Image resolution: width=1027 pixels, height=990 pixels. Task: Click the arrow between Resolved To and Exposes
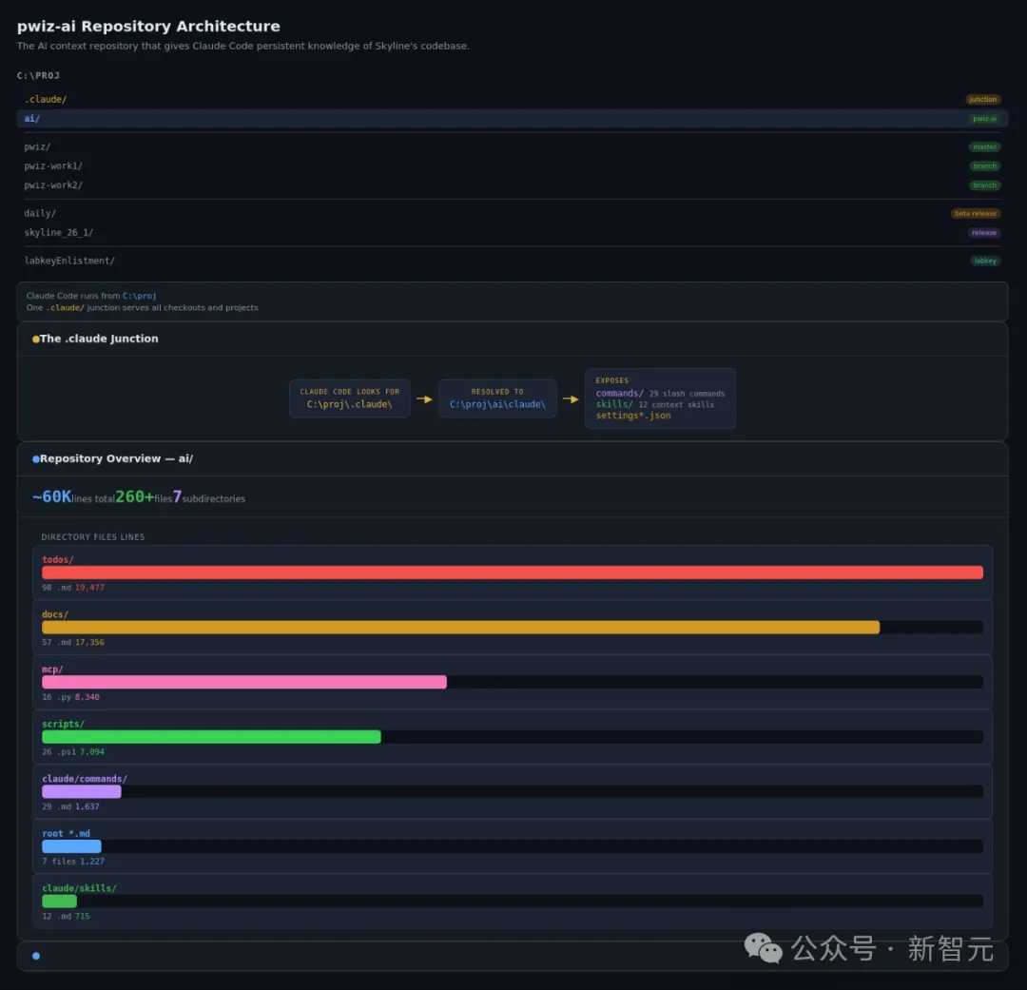click(x=571, y=399)
